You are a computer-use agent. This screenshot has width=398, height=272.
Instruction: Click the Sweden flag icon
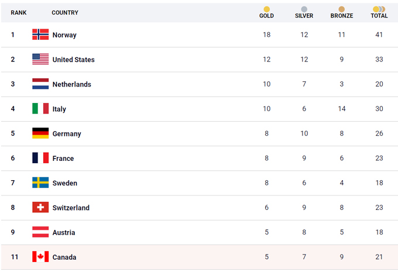coord(40,183)
